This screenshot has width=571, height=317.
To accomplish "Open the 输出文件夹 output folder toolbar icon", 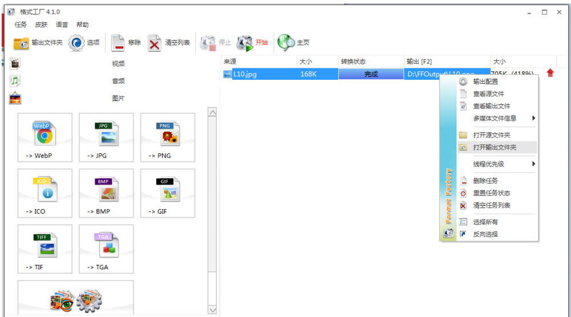I will [21, 43].
